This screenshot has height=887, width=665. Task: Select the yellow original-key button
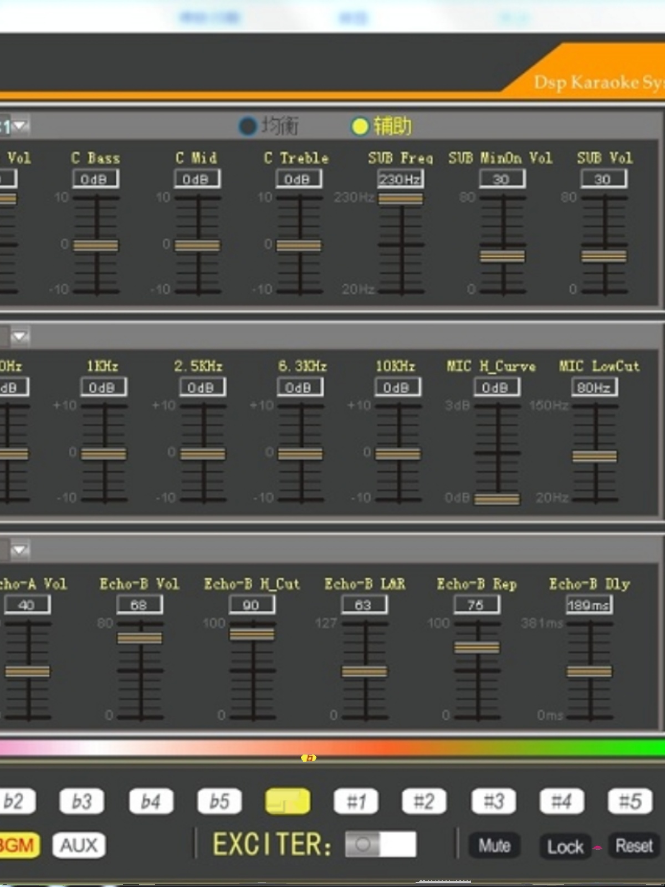click(x=288, y=801)
